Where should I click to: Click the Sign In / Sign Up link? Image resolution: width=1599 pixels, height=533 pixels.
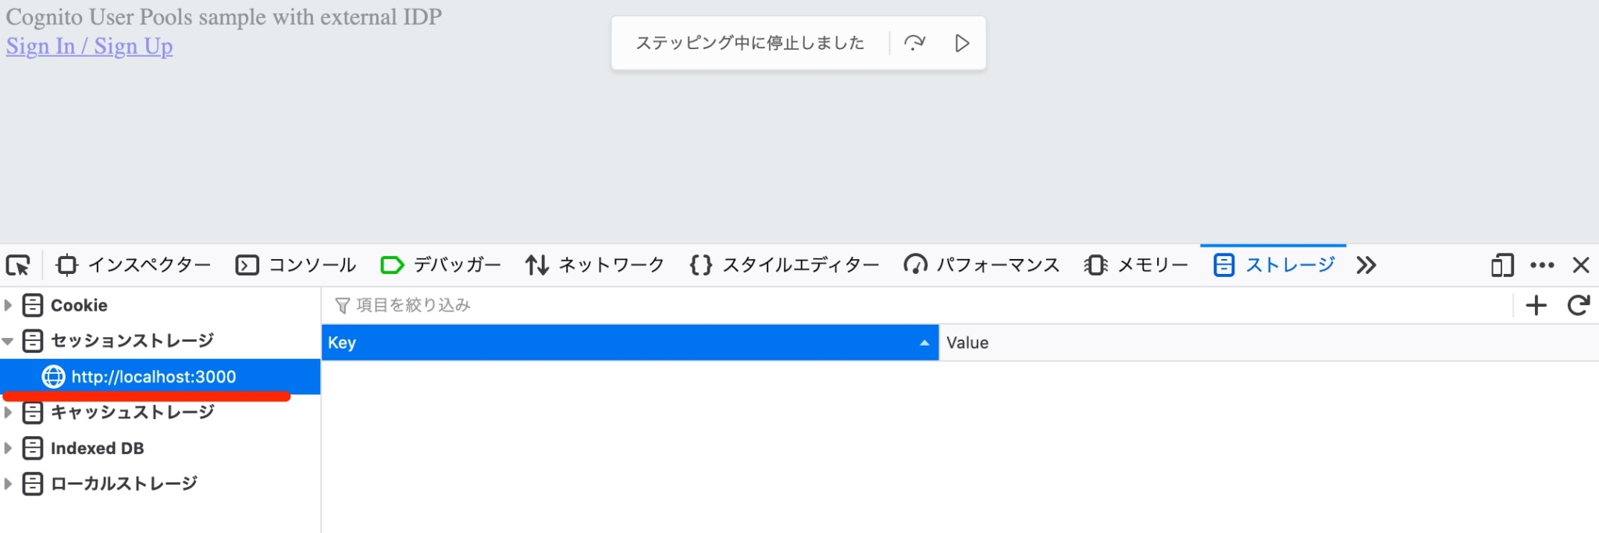[x=88, y=47]
